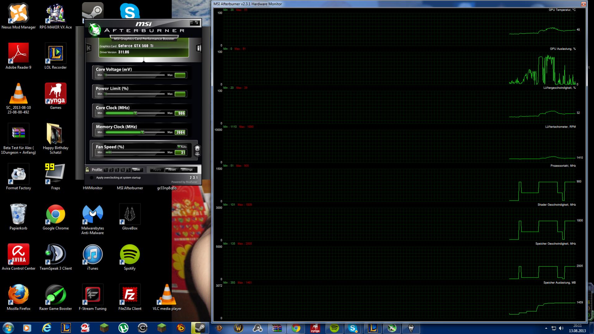
Task: Click the Core Voltage slider track
Action: (135, 75)
